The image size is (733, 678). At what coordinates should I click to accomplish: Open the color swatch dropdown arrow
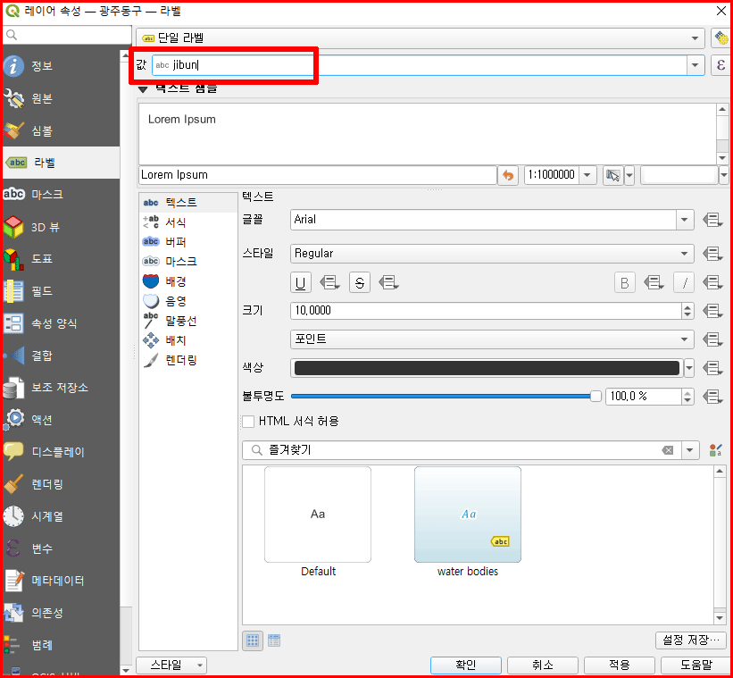689,368
